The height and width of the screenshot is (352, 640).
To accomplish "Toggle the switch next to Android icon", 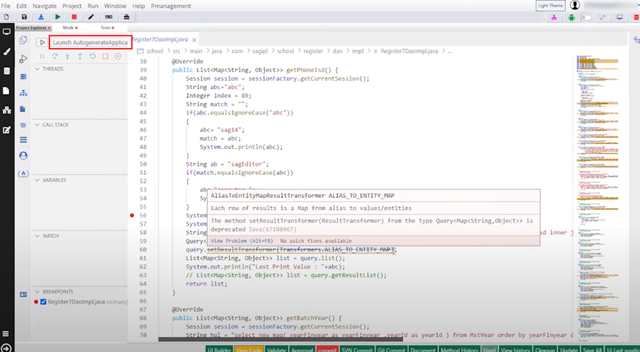I will 586,17.
